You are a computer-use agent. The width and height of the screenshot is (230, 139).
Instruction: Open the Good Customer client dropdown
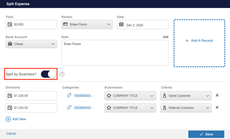pyautogui.click(x=186, y=96)
